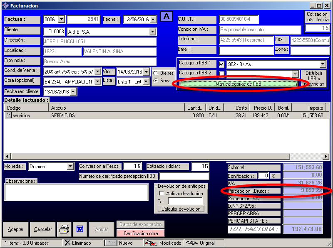The width and height of the screenshot is (333, 248).
Task: Click the Aceptar button
Action: click(x=16, y=229)
